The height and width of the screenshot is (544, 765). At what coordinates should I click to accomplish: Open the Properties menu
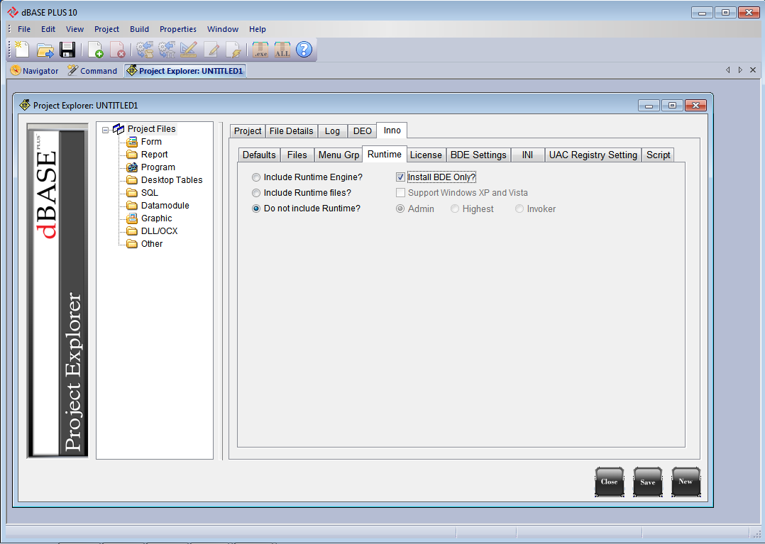(178, 29)
